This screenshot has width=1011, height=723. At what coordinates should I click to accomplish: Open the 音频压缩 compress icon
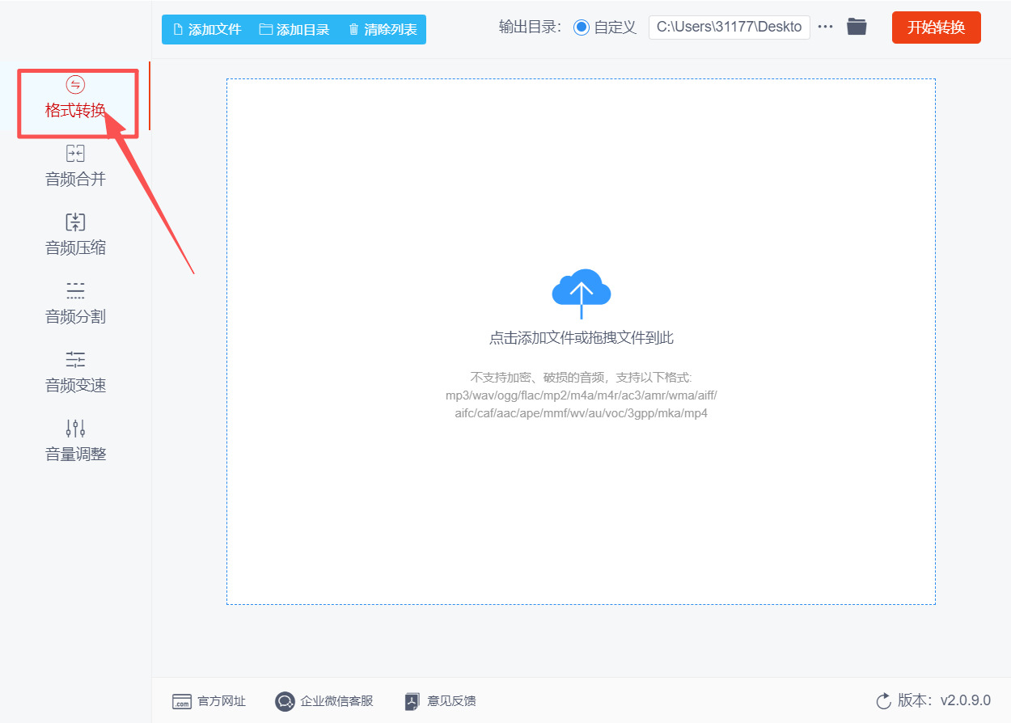75,222
